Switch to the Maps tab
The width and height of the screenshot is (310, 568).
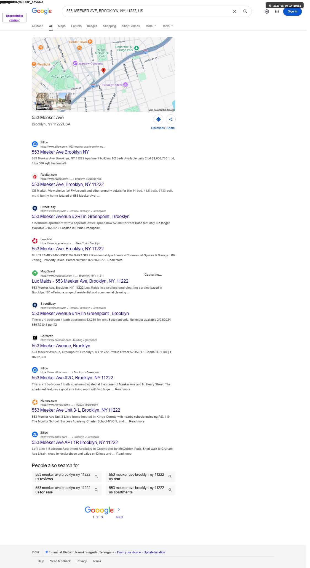(x=62, y=26)
